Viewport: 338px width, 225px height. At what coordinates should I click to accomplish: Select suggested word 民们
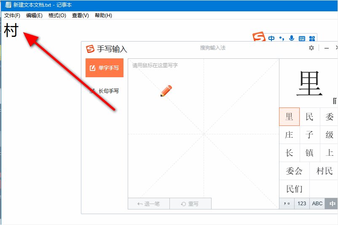(294, 189)
